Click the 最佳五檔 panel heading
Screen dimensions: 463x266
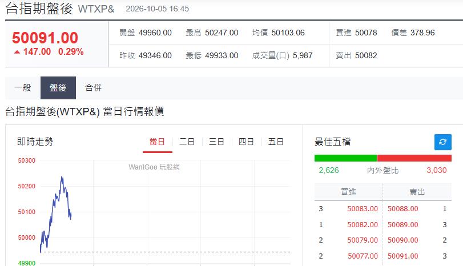coord(332,142)
